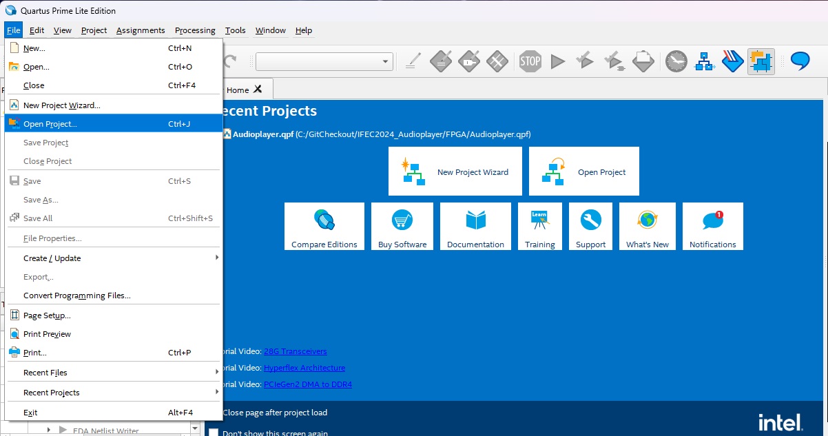
Task: Click the What's New globe tile
Action: coord(647,226)
